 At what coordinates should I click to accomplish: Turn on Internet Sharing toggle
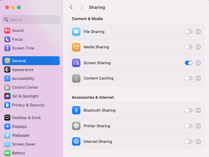(189, 141)
